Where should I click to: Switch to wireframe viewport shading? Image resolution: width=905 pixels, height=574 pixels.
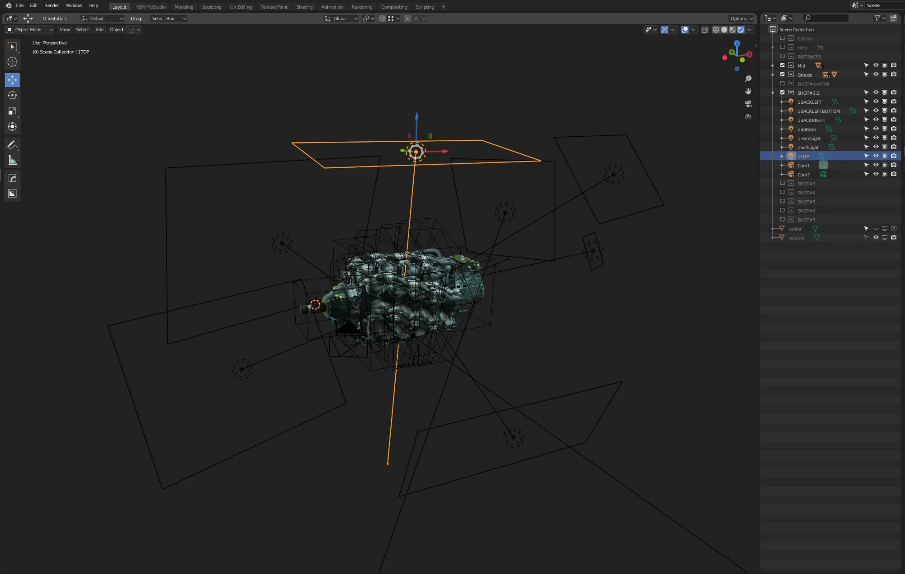click(716, 30)
